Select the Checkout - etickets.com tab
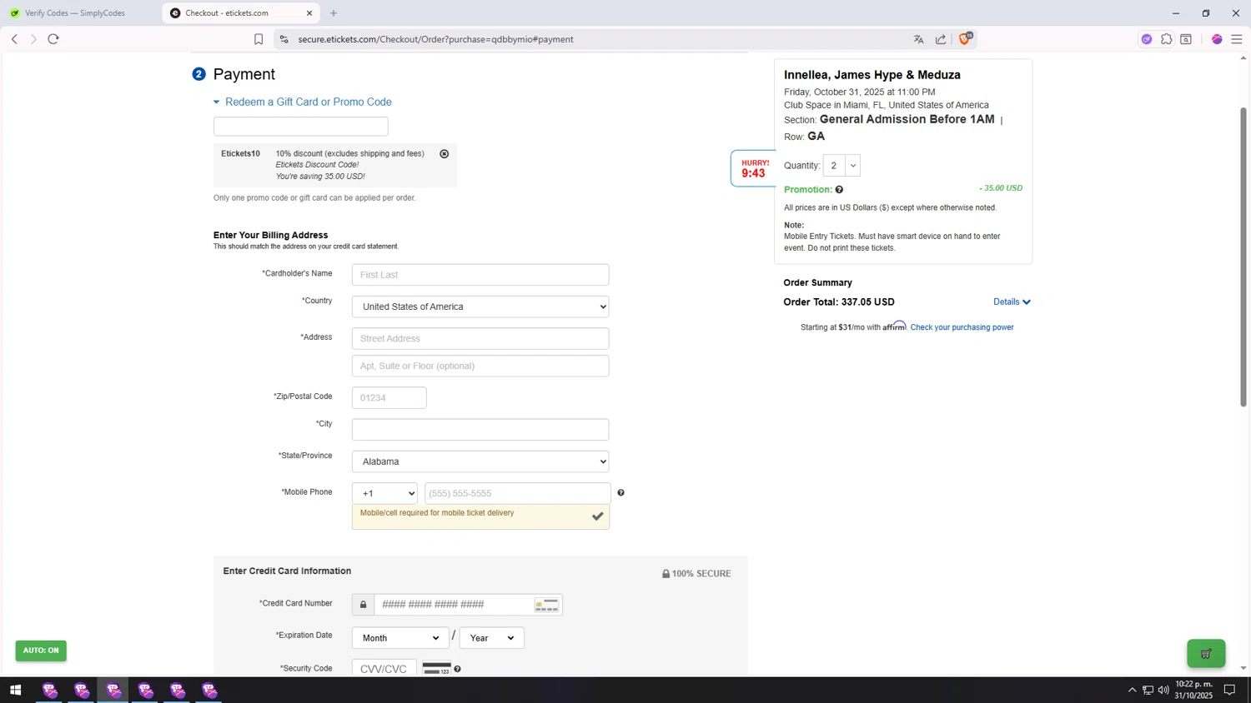The height and width of the screenshot is (703, 1251). pos(242,13)
